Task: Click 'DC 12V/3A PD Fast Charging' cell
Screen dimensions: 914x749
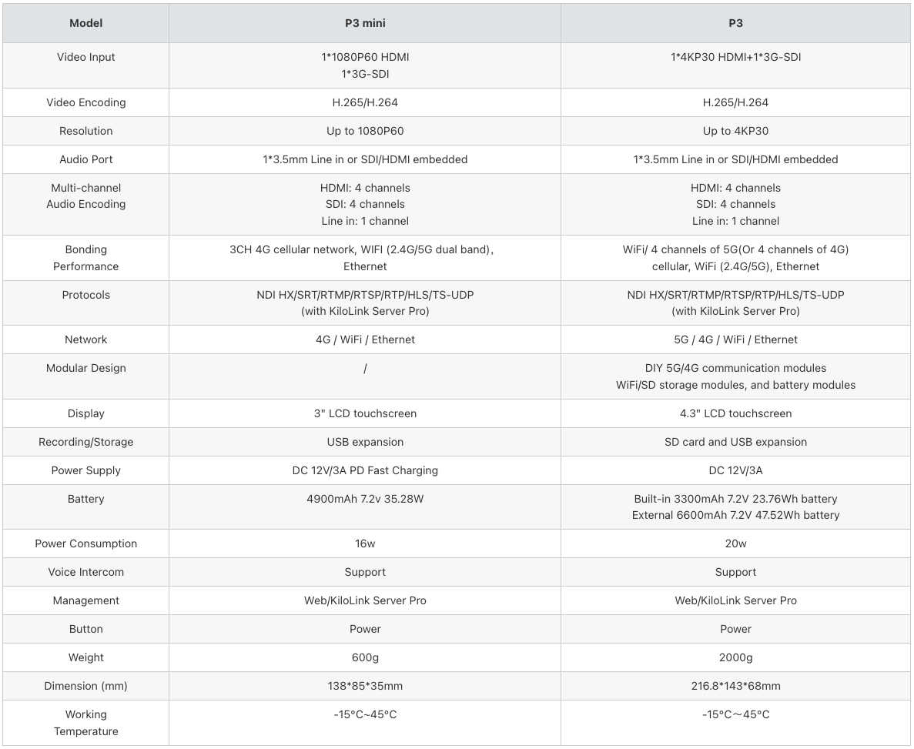Action: 365,470
